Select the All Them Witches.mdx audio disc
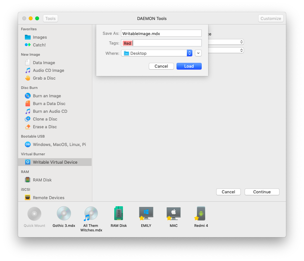 [91, 214]
